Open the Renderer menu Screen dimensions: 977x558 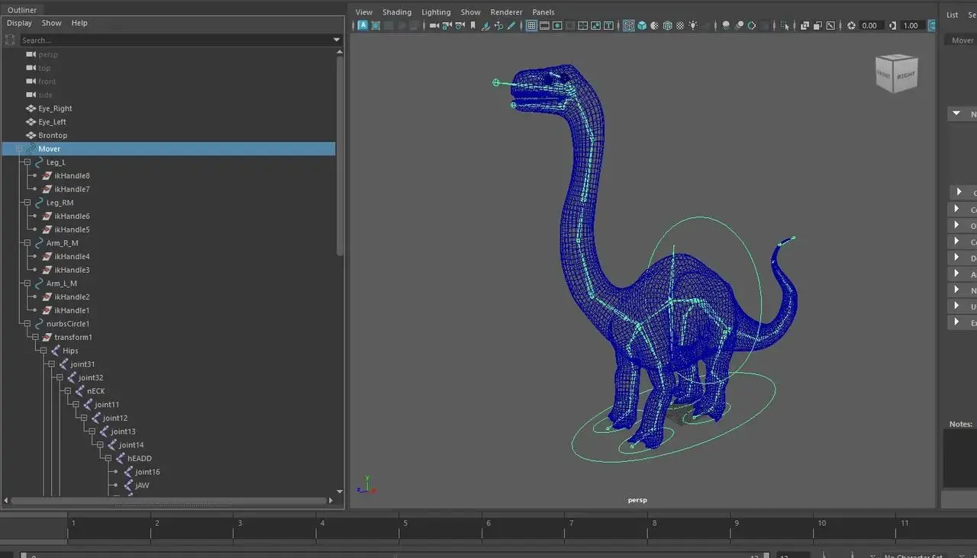(505, 12)
